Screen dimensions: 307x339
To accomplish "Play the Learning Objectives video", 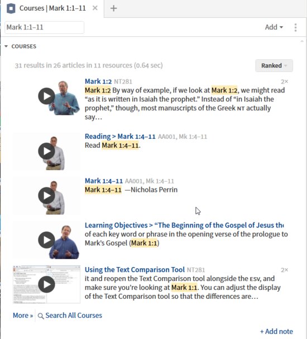I will (46, 240).
